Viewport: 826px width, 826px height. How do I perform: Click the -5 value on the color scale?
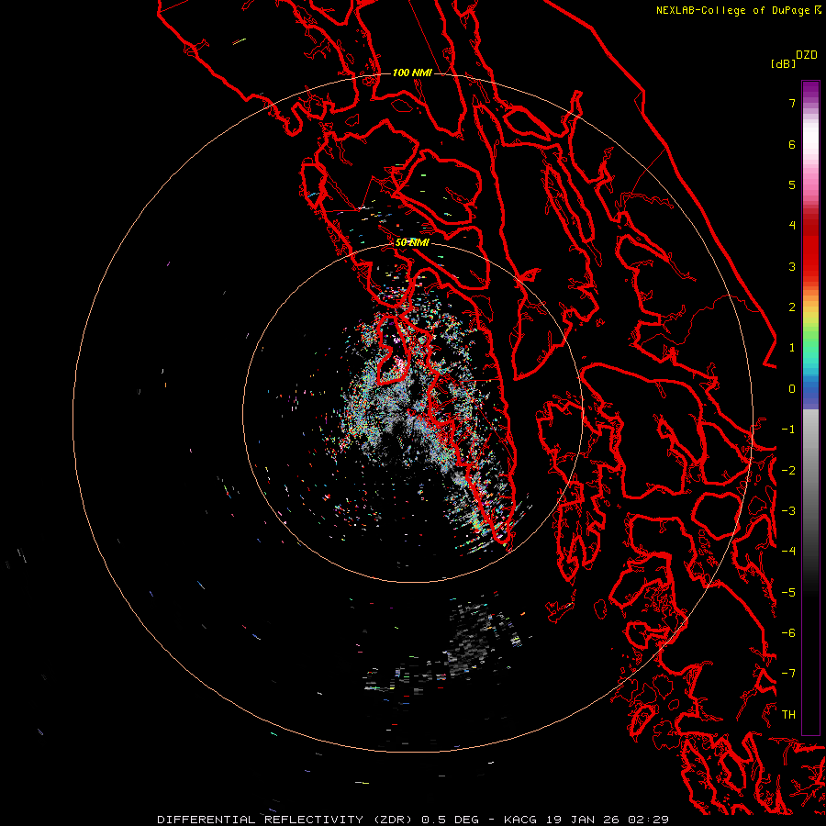(788, 592)
